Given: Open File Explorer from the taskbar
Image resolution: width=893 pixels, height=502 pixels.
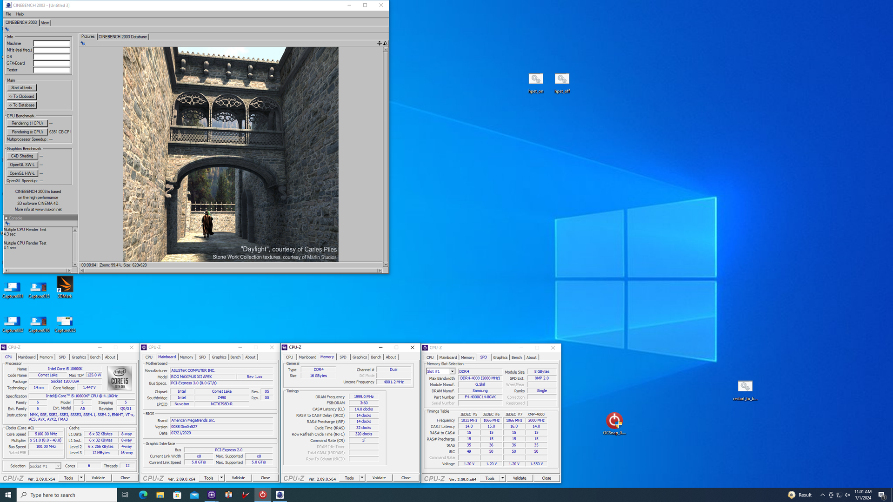Looking at the screenshot, I should (x=160, y=495).
